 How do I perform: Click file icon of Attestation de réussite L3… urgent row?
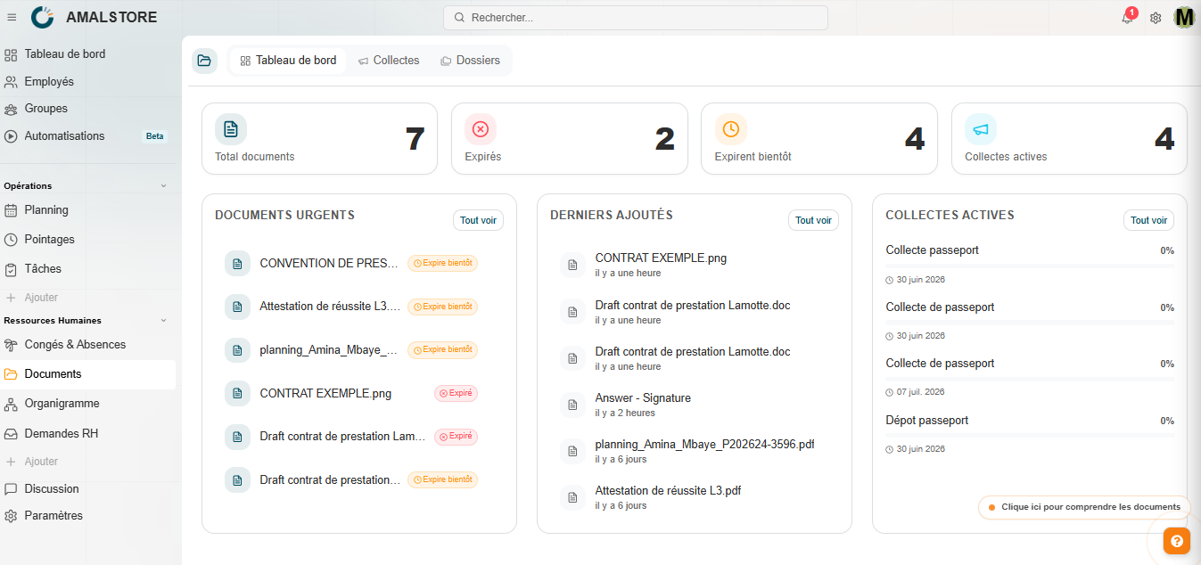(237, 307)
